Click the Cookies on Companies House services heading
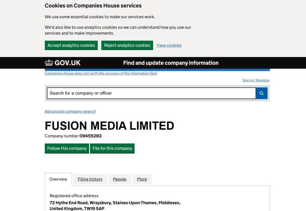The height and width of the screenshot is (211, 306). pos(93,6)
